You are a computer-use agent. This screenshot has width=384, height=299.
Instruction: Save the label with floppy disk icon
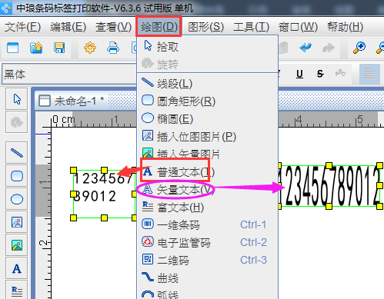[59, 48]
